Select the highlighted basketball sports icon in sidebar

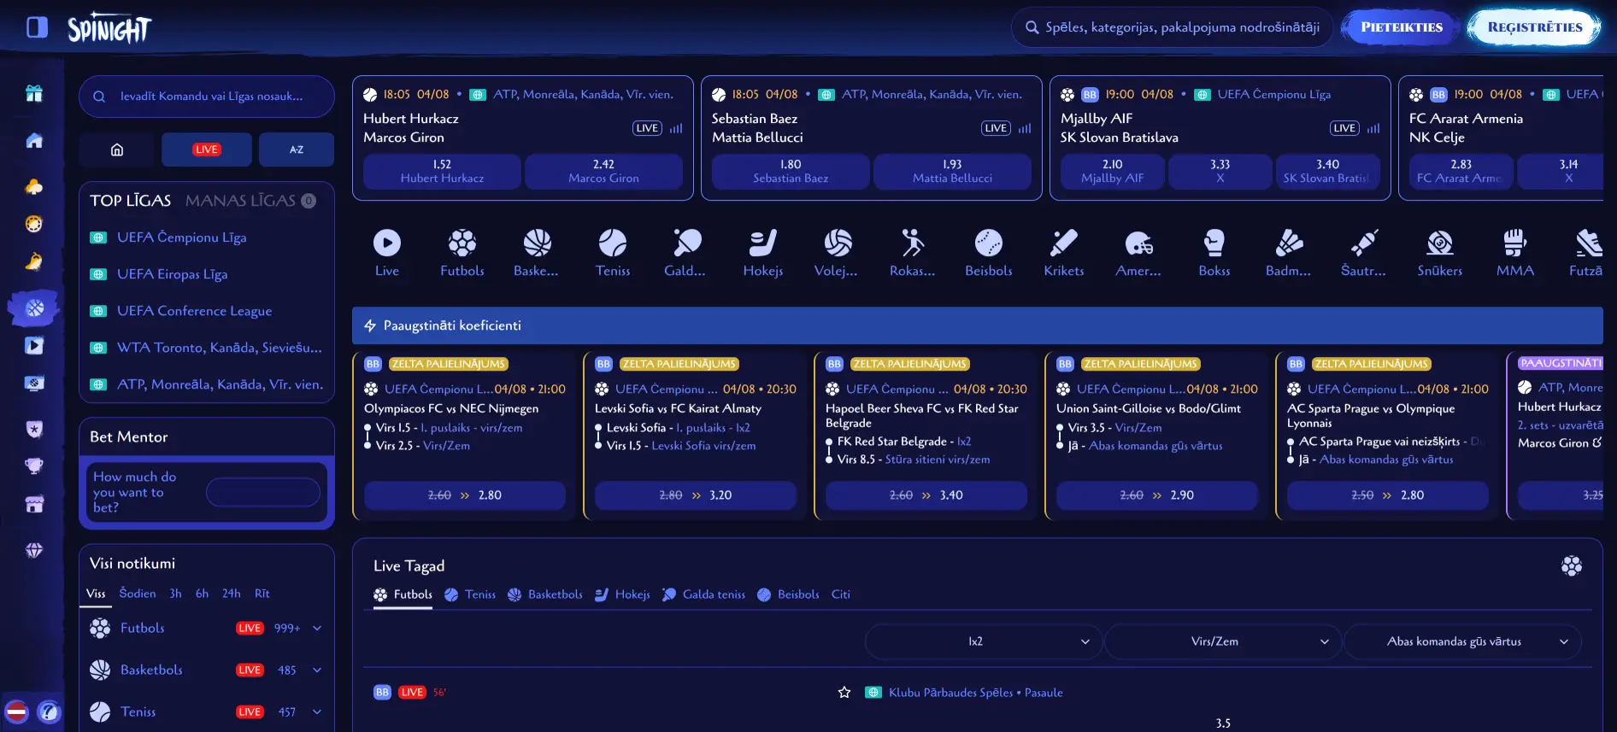click(34, 308)
